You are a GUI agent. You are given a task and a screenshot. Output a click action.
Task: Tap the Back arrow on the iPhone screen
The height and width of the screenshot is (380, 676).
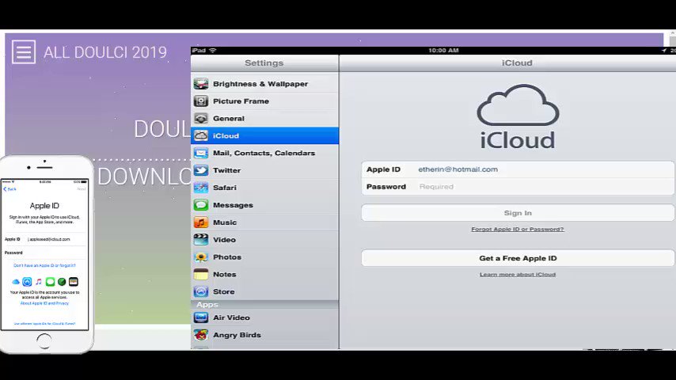tap(9, 189)
